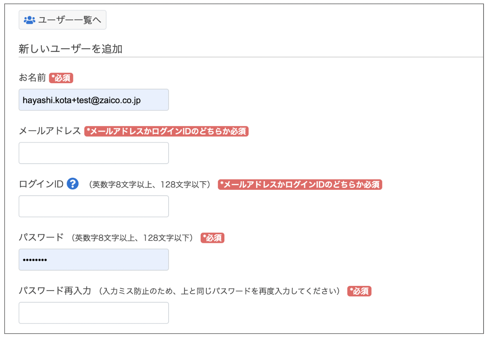This screenshot has height=339, width=491.
Task: Click the 必須 badge beside パスワード hint
Action: click(x=212, y=238)
